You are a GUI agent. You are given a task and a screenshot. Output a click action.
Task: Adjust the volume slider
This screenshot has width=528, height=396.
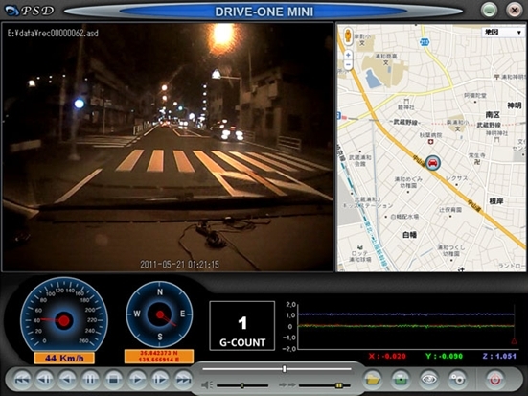pos(242,385)
